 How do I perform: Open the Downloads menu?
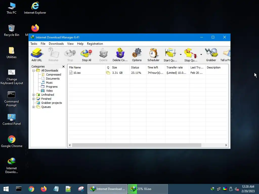click(x=56, y=44)
